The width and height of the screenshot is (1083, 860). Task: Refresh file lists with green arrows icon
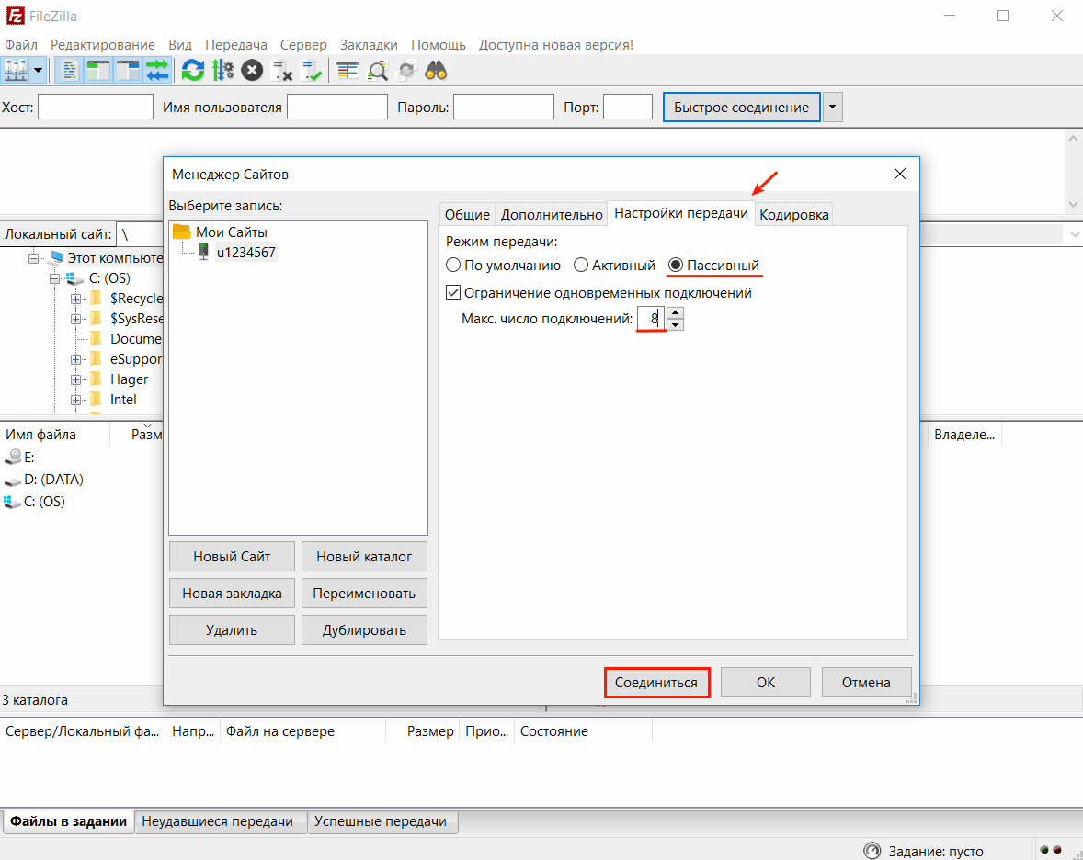pos(193,71)
